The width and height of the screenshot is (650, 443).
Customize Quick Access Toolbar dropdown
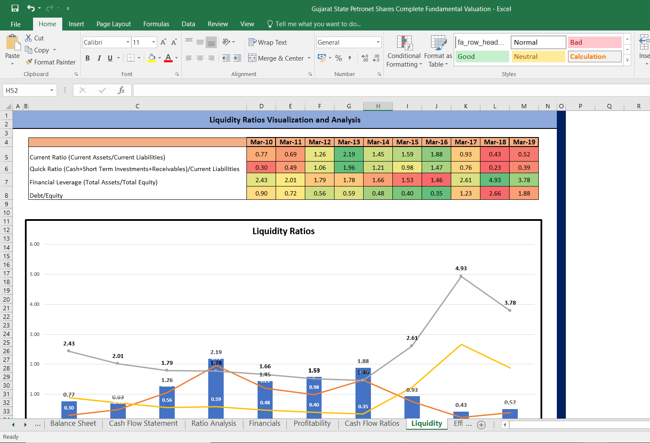[x=68, y=9]
